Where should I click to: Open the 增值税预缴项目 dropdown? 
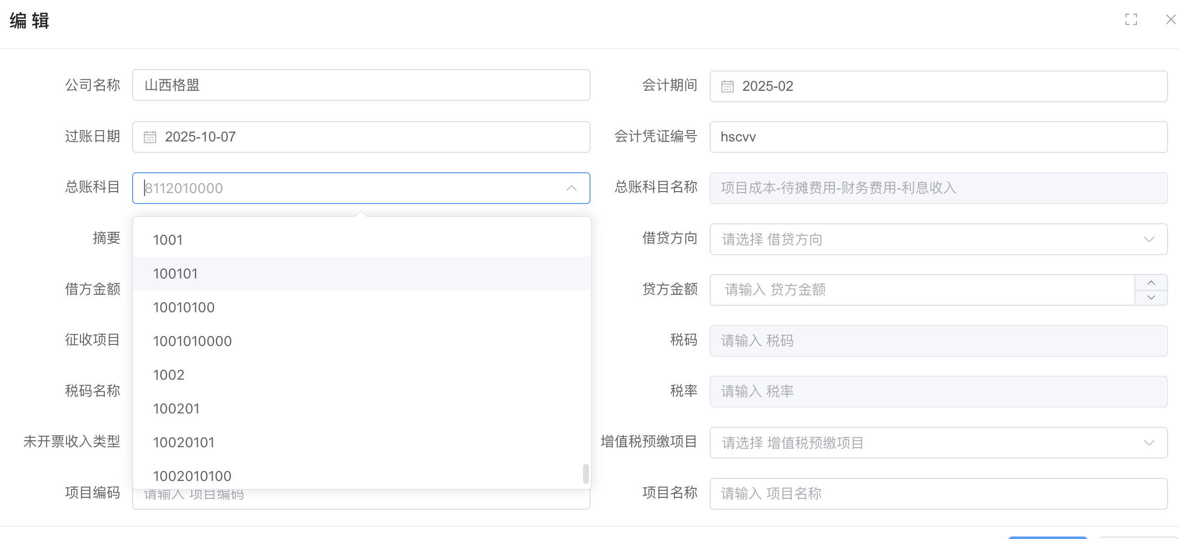1149,443
